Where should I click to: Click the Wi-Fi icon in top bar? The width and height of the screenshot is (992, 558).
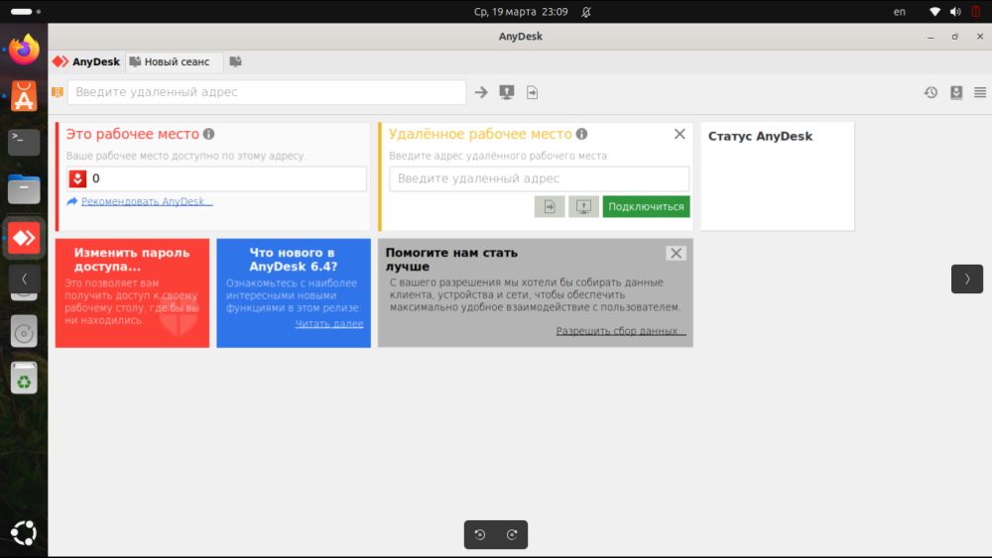click(934, 11)
